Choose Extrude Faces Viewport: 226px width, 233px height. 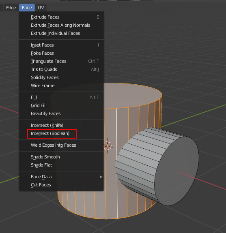[x=61, y=17]
